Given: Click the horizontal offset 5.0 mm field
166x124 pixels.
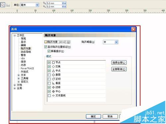Looking at the screenshot, I should 54,3.
